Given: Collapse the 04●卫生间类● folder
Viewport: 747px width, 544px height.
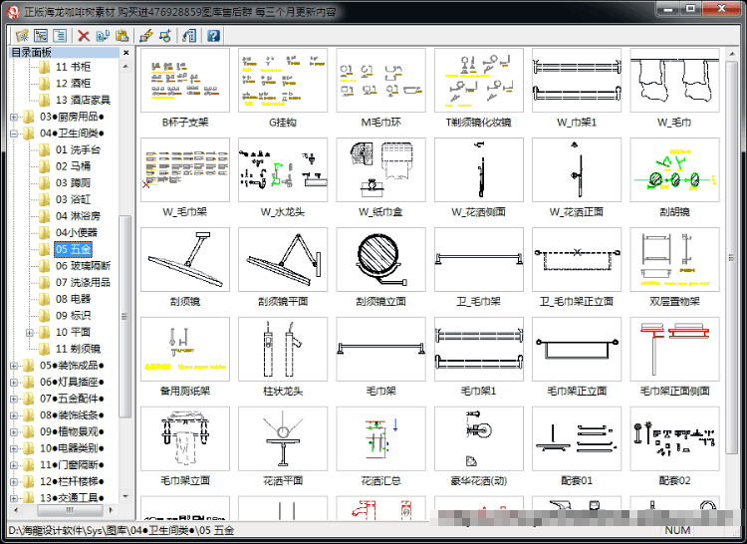Looking at the screenshot, I should [x=13, y=134].
